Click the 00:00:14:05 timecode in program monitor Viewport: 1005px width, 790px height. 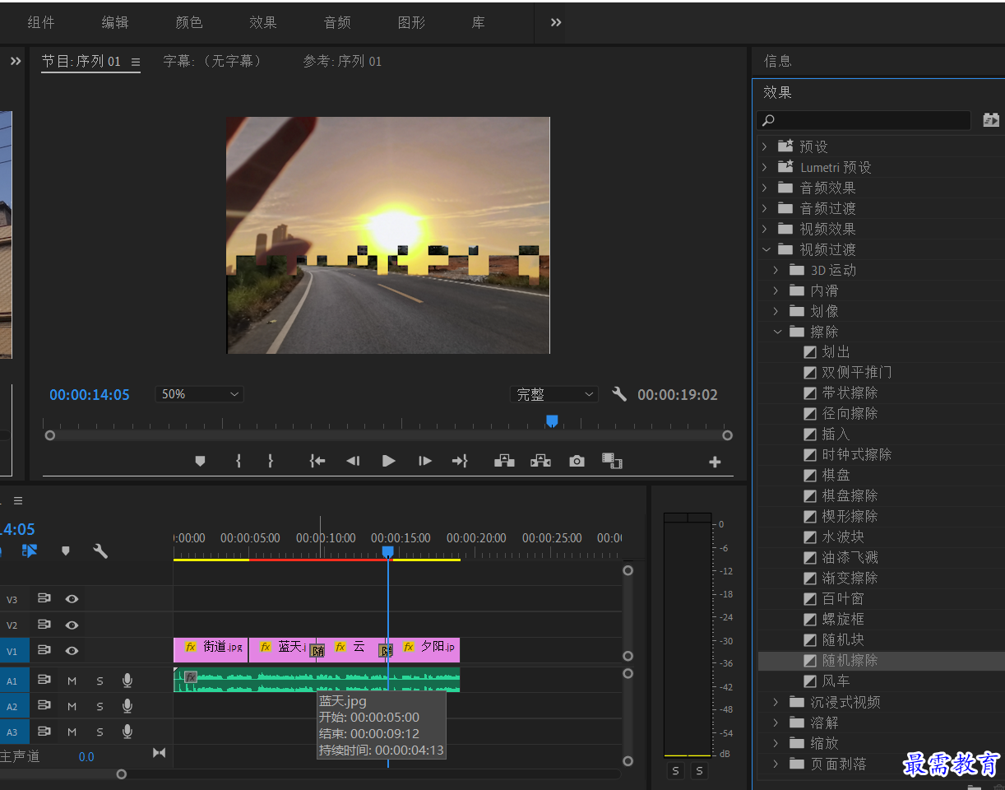pyautogui.click(x=90, y=395)
